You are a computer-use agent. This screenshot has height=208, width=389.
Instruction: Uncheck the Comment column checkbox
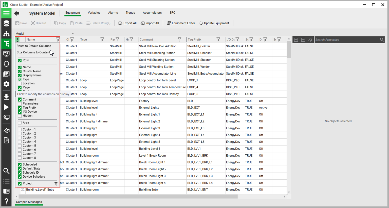20,99
